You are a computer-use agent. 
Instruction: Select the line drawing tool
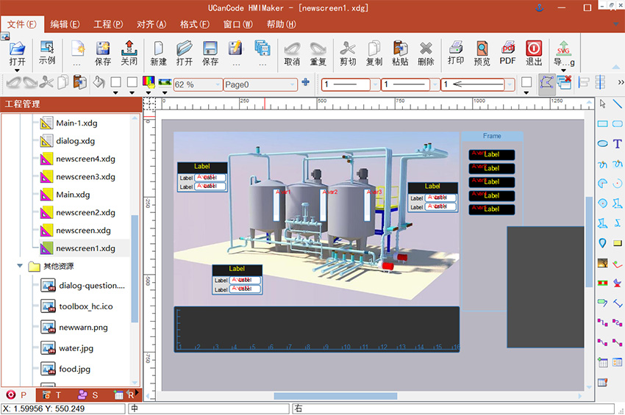point(617,104)
